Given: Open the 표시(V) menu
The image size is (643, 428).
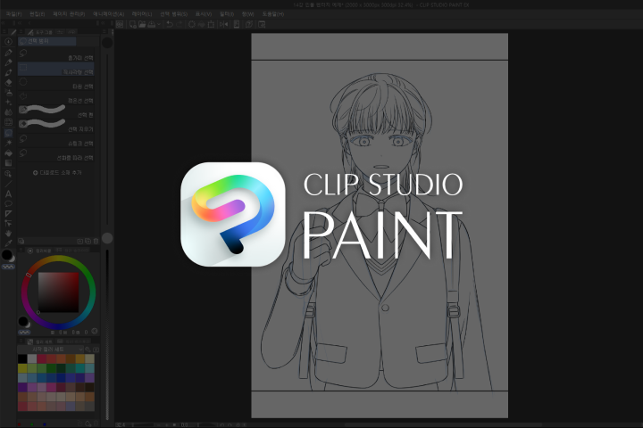Looking at the screenshot, I should click(204, 14).
